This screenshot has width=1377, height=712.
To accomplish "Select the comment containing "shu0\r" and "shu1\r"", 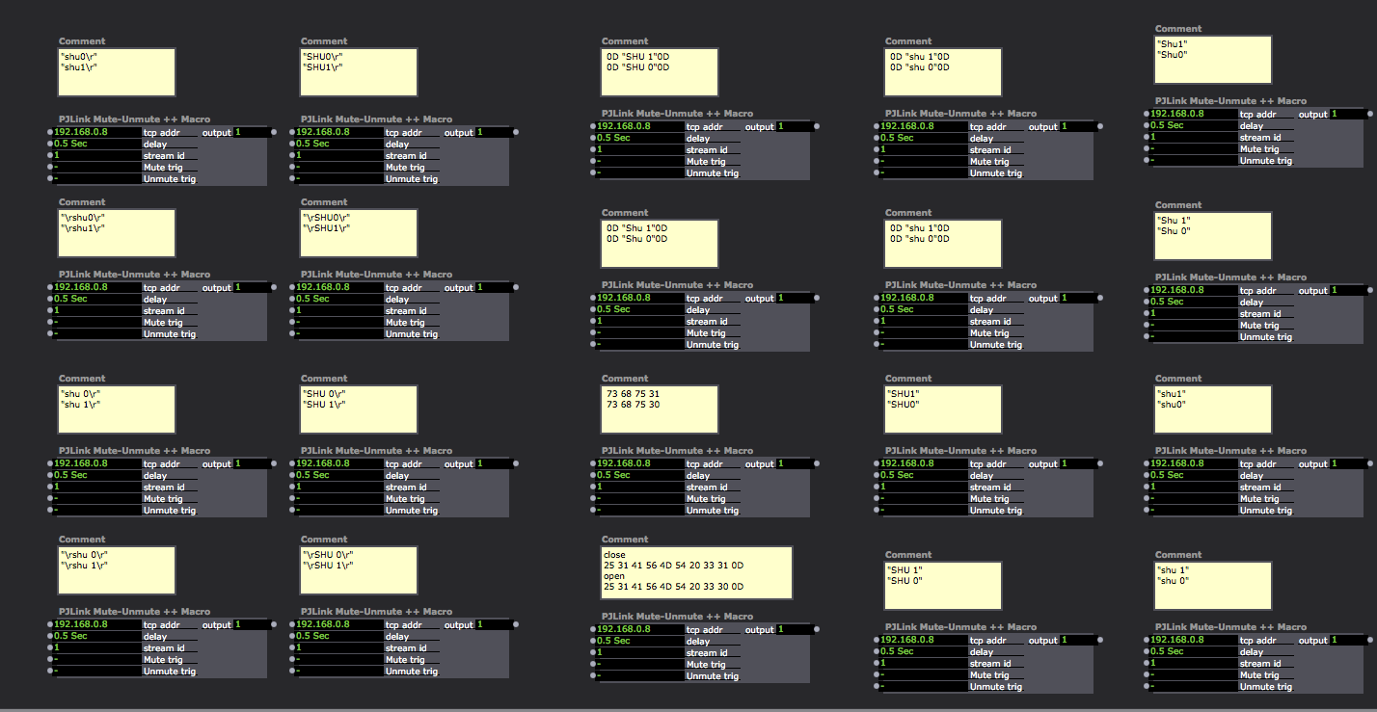I will (118, 72).
